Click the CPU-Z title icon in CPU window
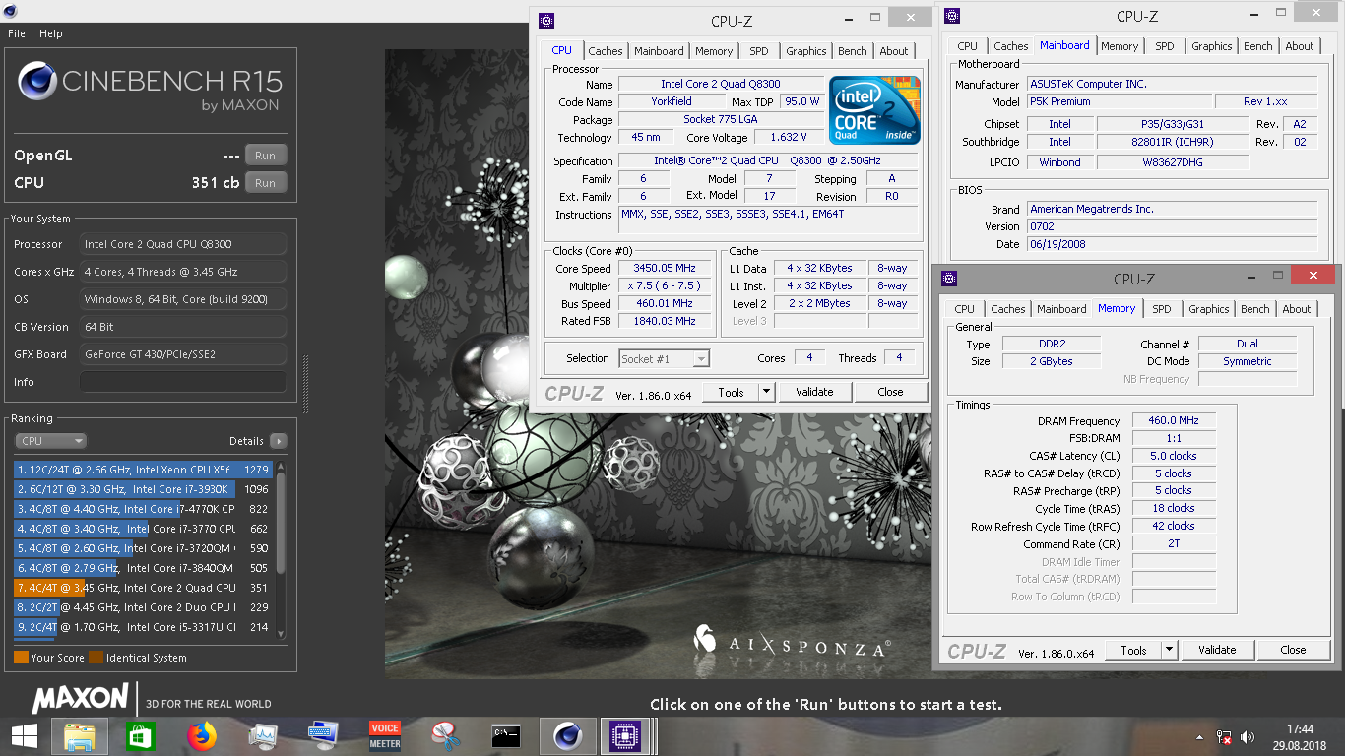Viewport: 1345px width, 756px height. [546, 21]
